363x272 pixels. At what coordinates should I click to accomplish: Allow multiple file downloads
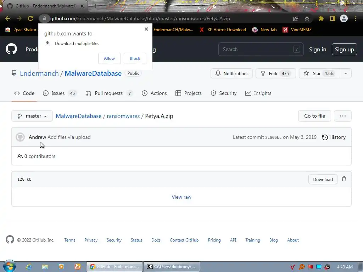(109, 58)
